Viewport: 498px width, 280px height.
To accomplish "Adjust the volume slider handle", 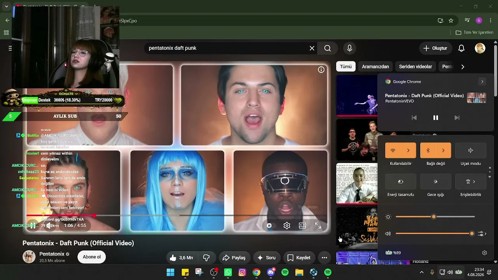I will [472, 234].
